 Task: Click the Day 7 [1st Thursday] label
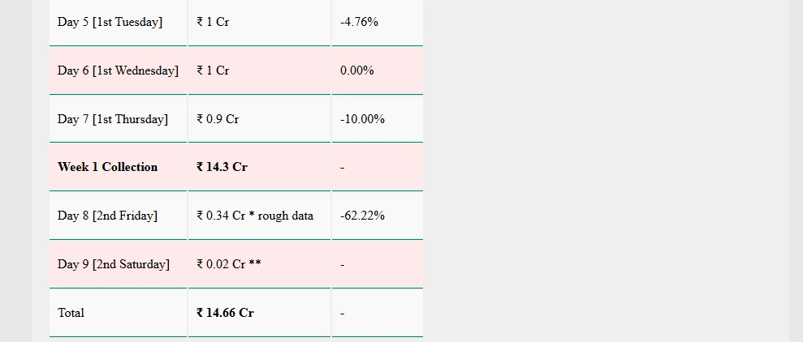(x=113, y=119)
